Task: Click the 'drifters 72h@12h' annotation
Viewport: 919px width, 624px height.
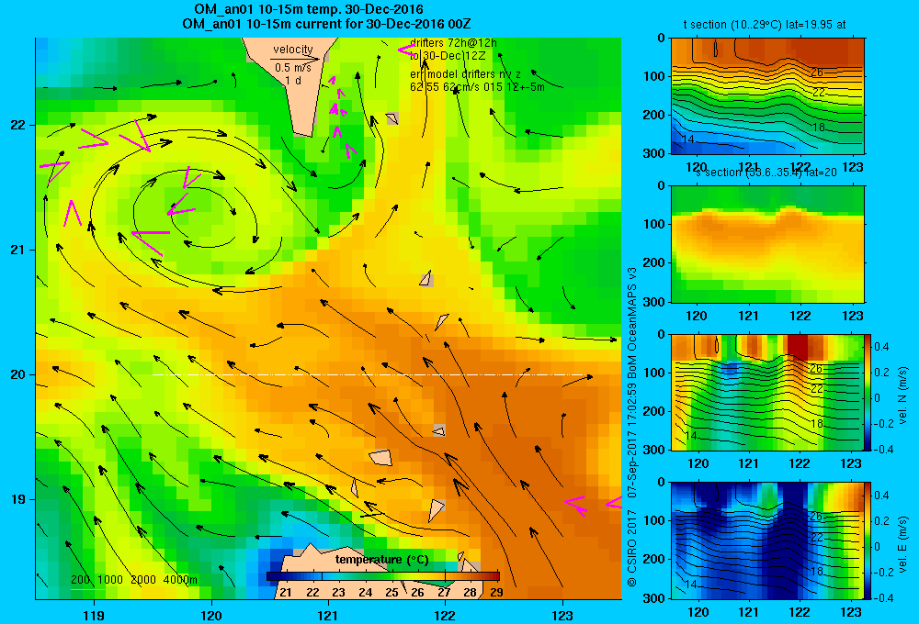Action: pyautogui.click(x=453, y=43)
